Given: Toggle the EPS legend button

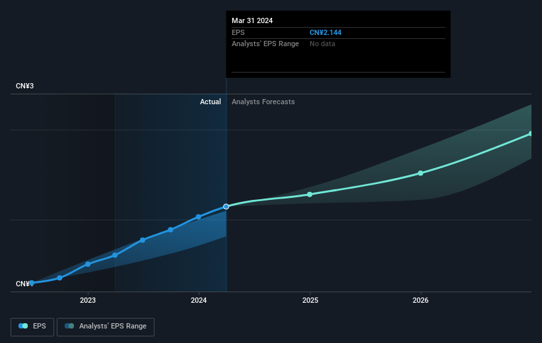Looking at the screenshot, I should [x=32, y=327].
